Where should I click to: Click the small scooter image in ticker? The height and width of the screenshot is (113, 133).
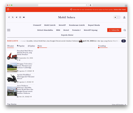(81, 41)
